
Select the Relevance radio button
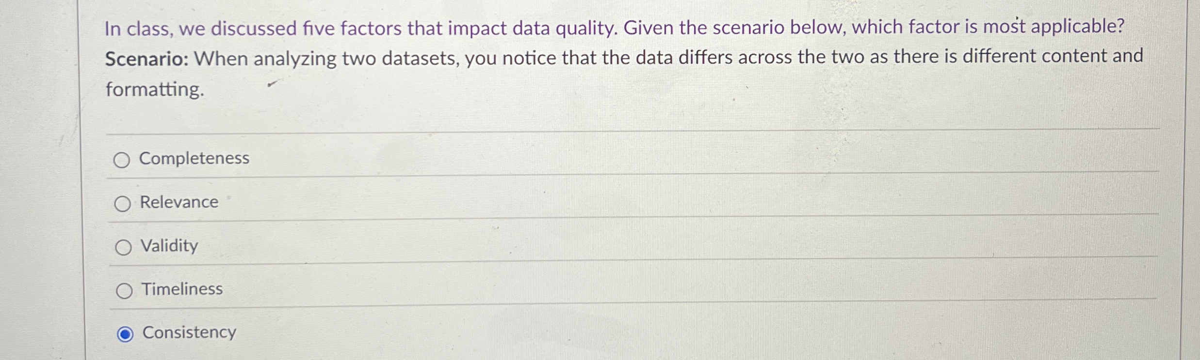(123, 203)
